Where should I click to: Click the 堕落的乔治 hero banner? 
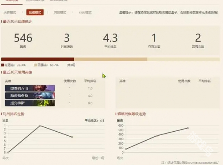pyautogui.click(x=30, y=88)
